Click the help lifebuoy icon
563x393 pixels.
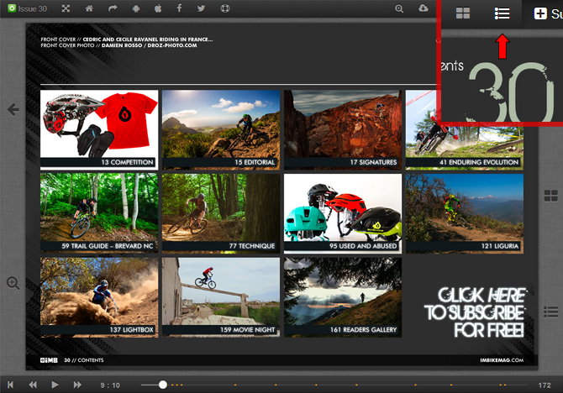(225, 8)
